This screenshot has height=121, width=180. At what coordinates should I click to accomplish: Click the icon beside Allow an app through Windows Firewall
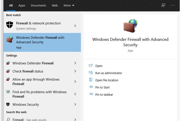click(x=8, y=79)
